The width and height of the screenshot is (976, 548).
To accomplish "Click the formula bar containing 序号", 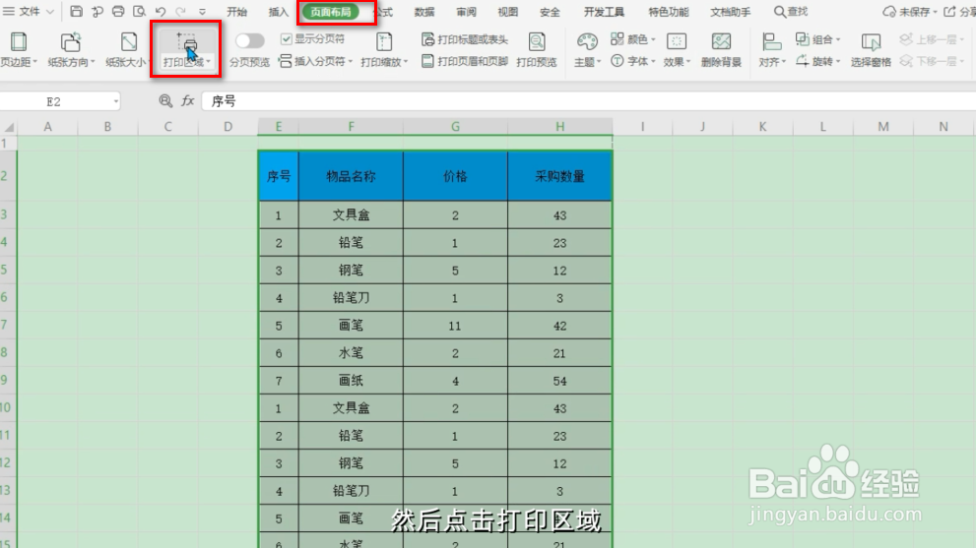I will point(588,101).
